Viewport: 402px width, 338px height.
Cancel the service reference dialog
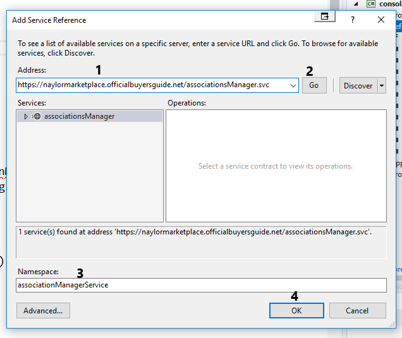tap(357, 310)
